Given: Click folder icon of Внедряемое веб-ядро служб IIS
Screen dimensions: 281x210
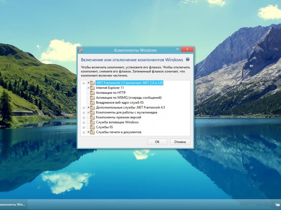Looking at the screenshot, I should 92,103.
